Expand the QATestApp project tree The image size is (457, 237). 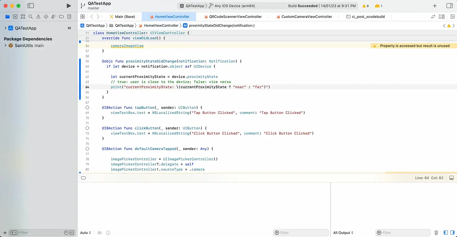[5, 28]
